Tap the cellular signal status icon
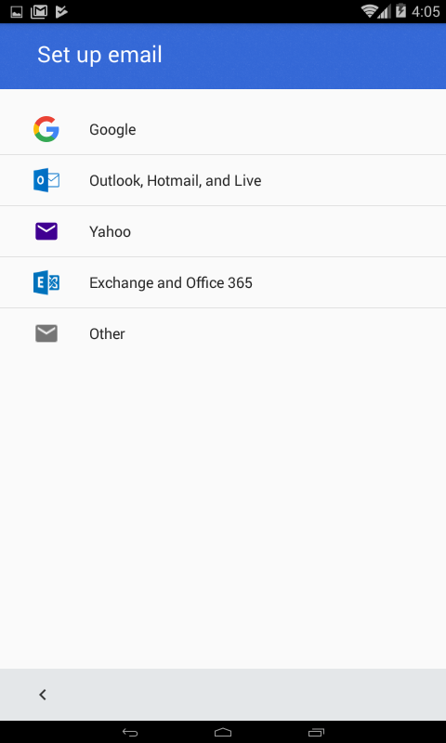This screenshot has width=446, height=743. [385, 12]
